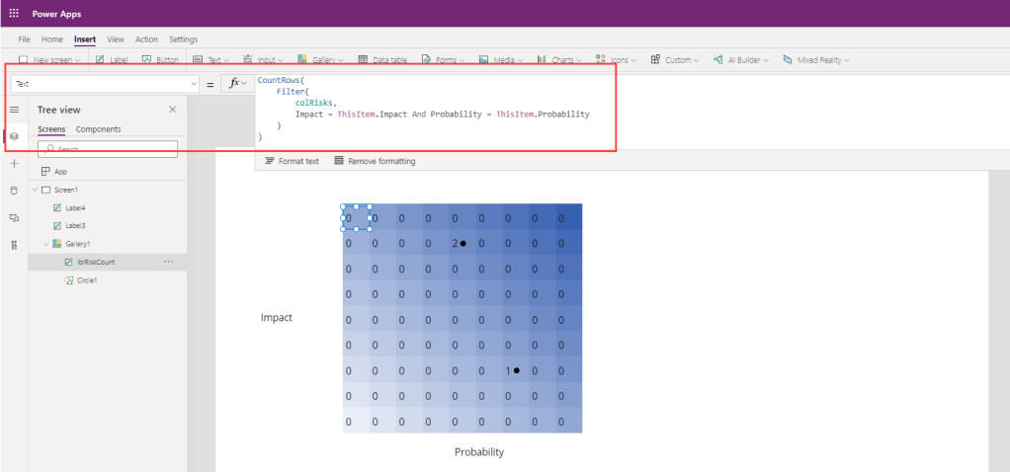The width and height of the screenshot is (1010, 472).
Task: Collapse the Screen1 tree node
Action: tap(35, 190)
